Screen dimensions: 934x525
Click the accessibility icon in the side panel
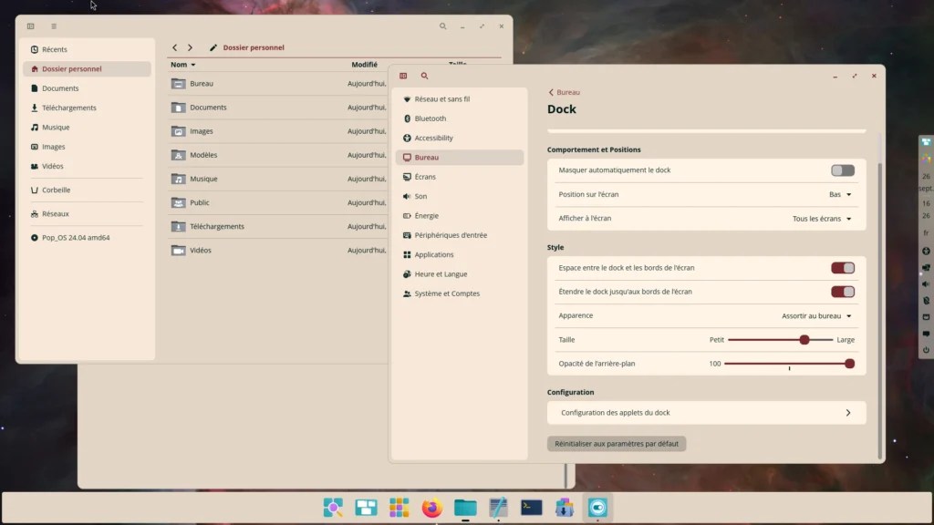926,252
